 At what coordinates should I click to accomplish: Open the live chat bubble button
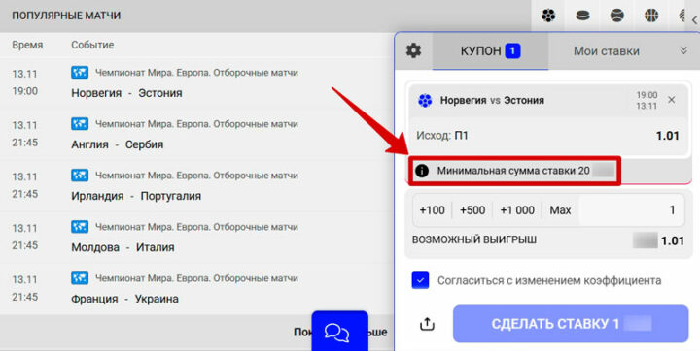(x=339, y=331)
